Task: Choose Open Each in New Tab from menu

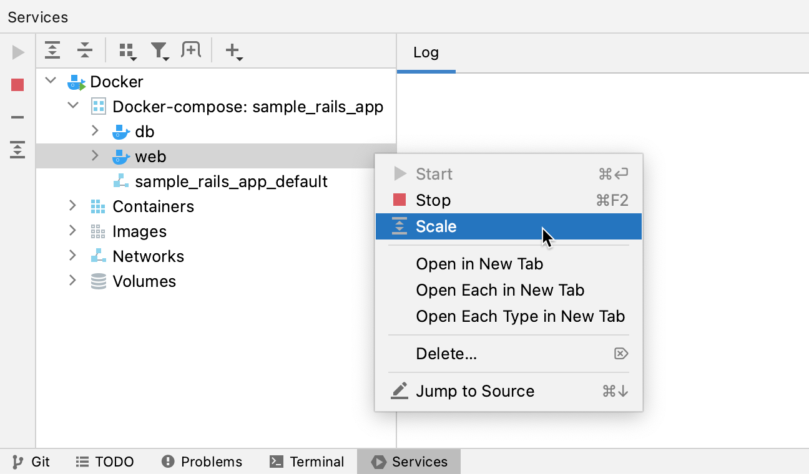Action: [499, 290]
